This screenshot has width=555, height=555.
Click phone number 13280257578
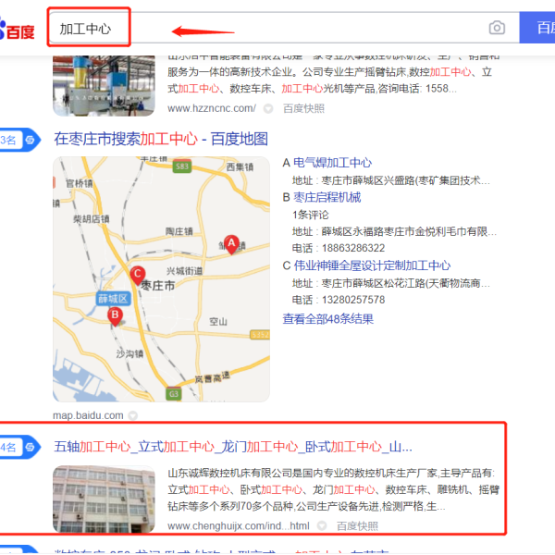coord(353,300)
